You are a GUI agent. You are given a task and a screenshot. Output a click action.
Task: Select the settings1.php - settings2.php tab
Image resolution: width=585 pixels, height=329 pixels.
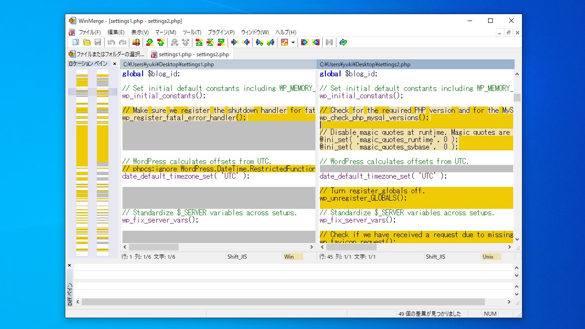pos(190,54)
